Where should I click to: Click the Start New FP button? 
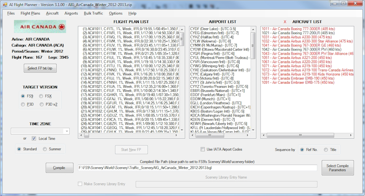131,150
